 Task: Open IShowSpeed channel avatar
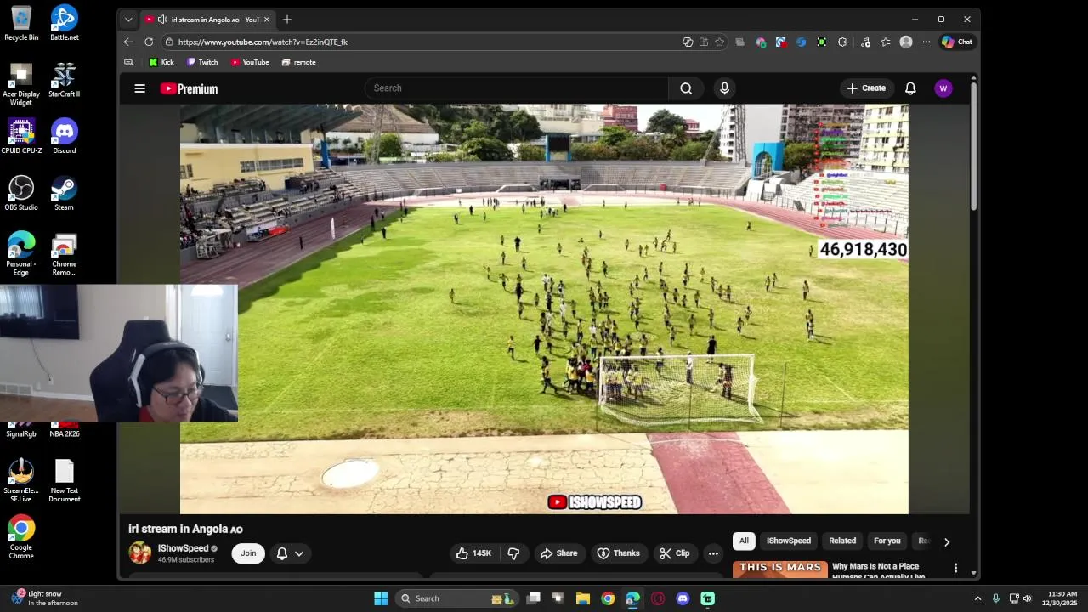tap(140, 552)
